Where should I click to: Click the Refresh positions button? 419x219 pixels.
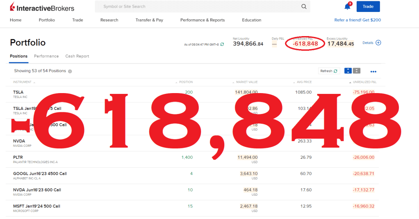tap(329, 71)
